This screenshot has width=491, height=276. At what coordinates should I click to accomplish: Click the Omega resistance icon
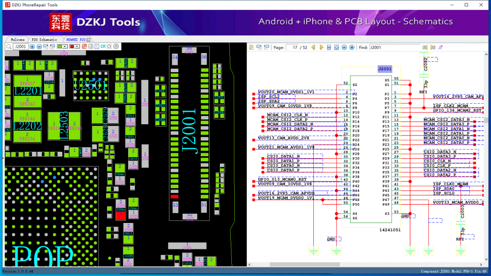[109, 47]
